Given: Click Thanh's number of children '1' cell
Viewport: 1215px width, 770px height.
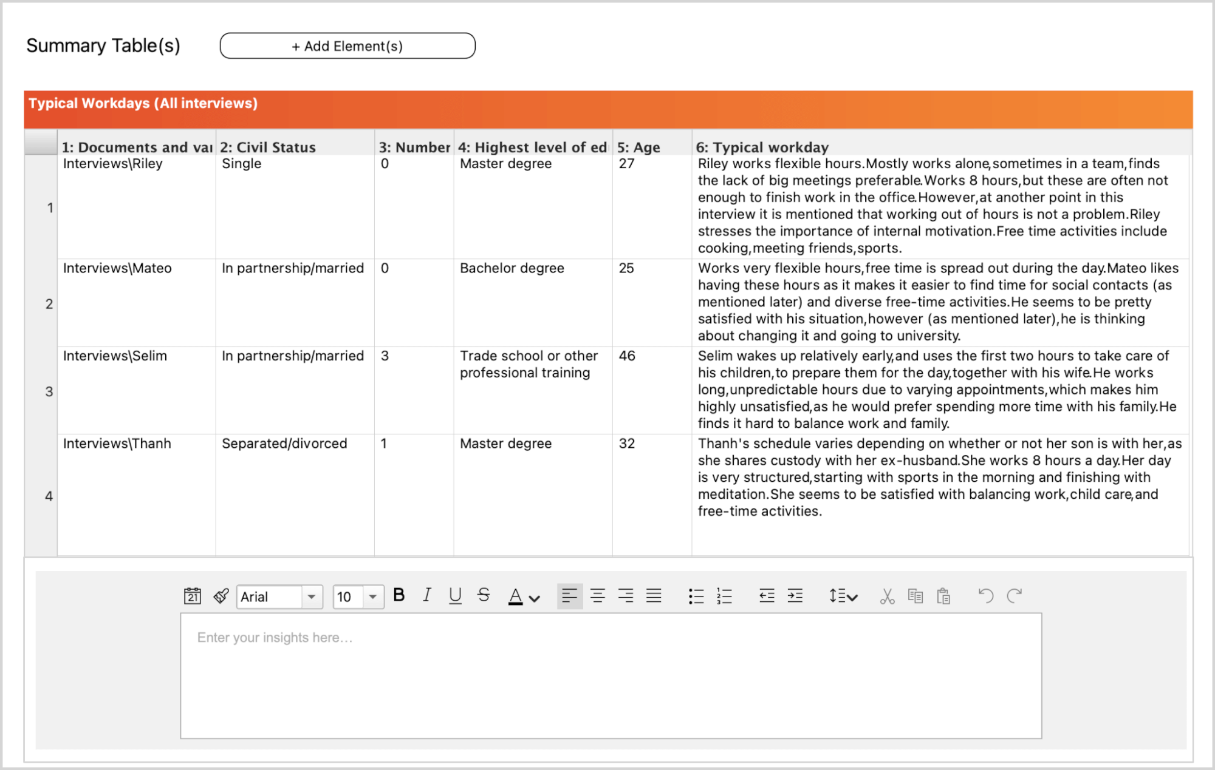Looking at the screenshot, I should (414, 495).
